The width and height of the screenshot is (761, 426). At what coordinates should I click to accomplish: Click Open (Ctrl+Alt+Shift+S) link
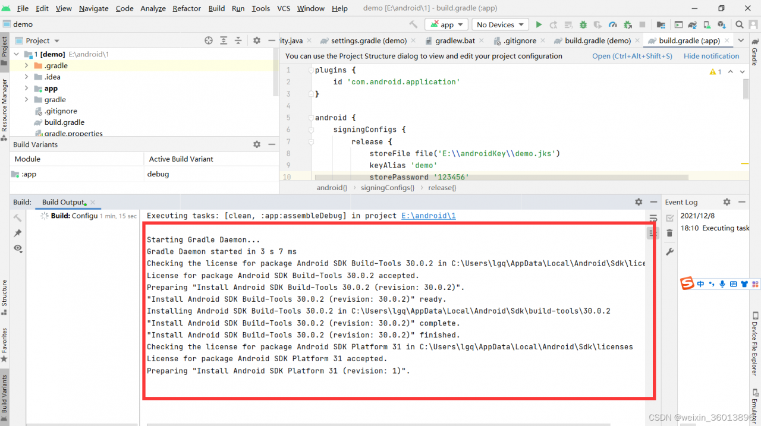pyautogui.click(x=632, y=56)
